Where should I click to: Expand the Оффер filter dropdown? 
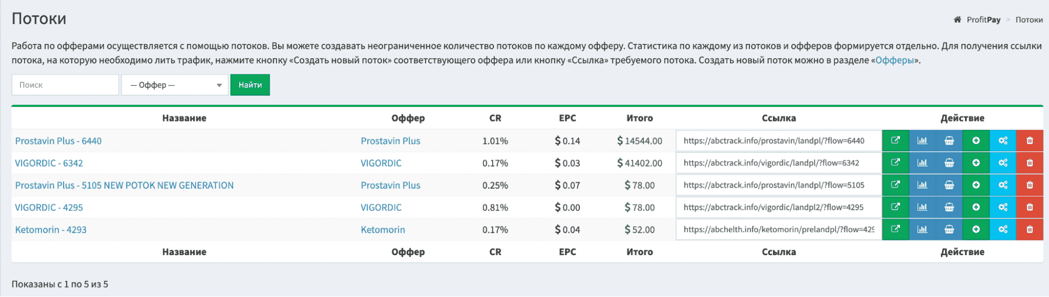[x=175, y=85]
